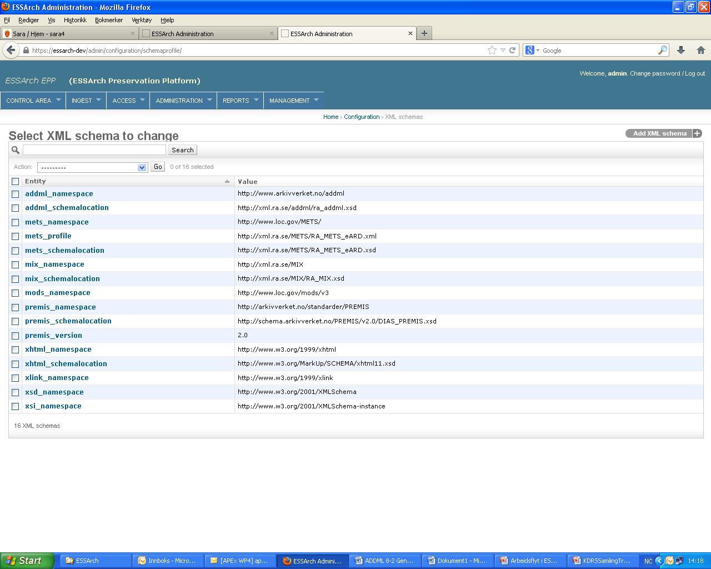This screenshot has width=711, height=569.
Task: Click the Home breadcrumb link
Action: point(331,117)
